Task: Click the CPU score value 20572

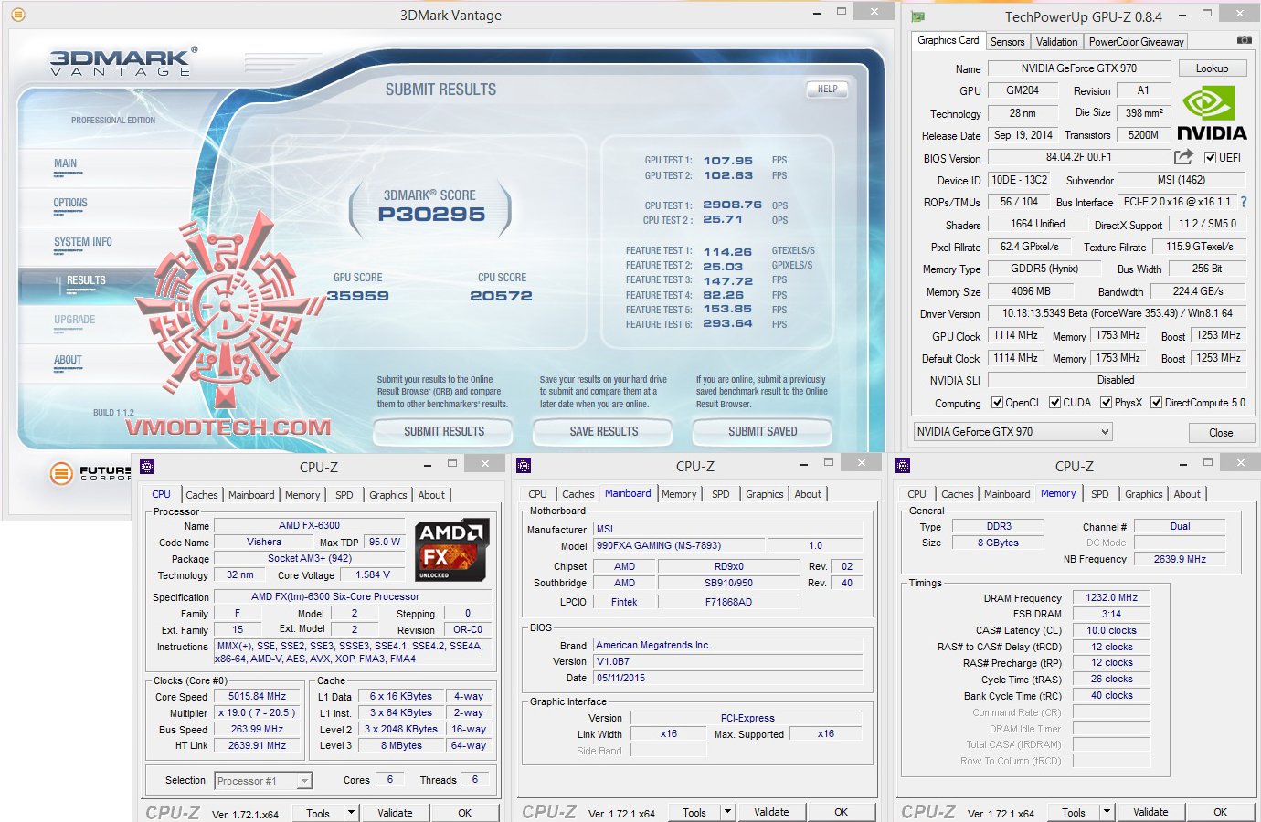Action: coord(501,296)
